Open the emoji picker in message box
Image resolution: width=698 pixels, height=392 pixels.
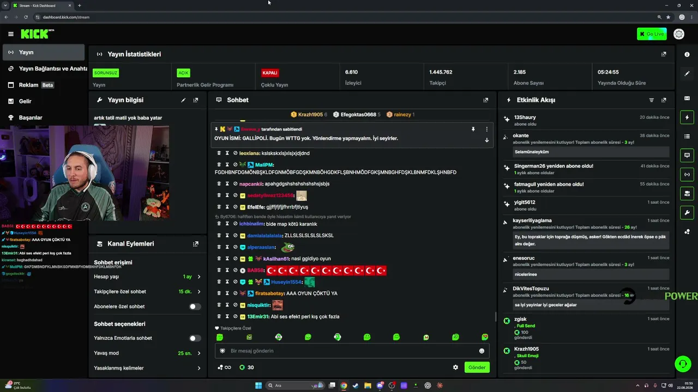click(482, 351)
